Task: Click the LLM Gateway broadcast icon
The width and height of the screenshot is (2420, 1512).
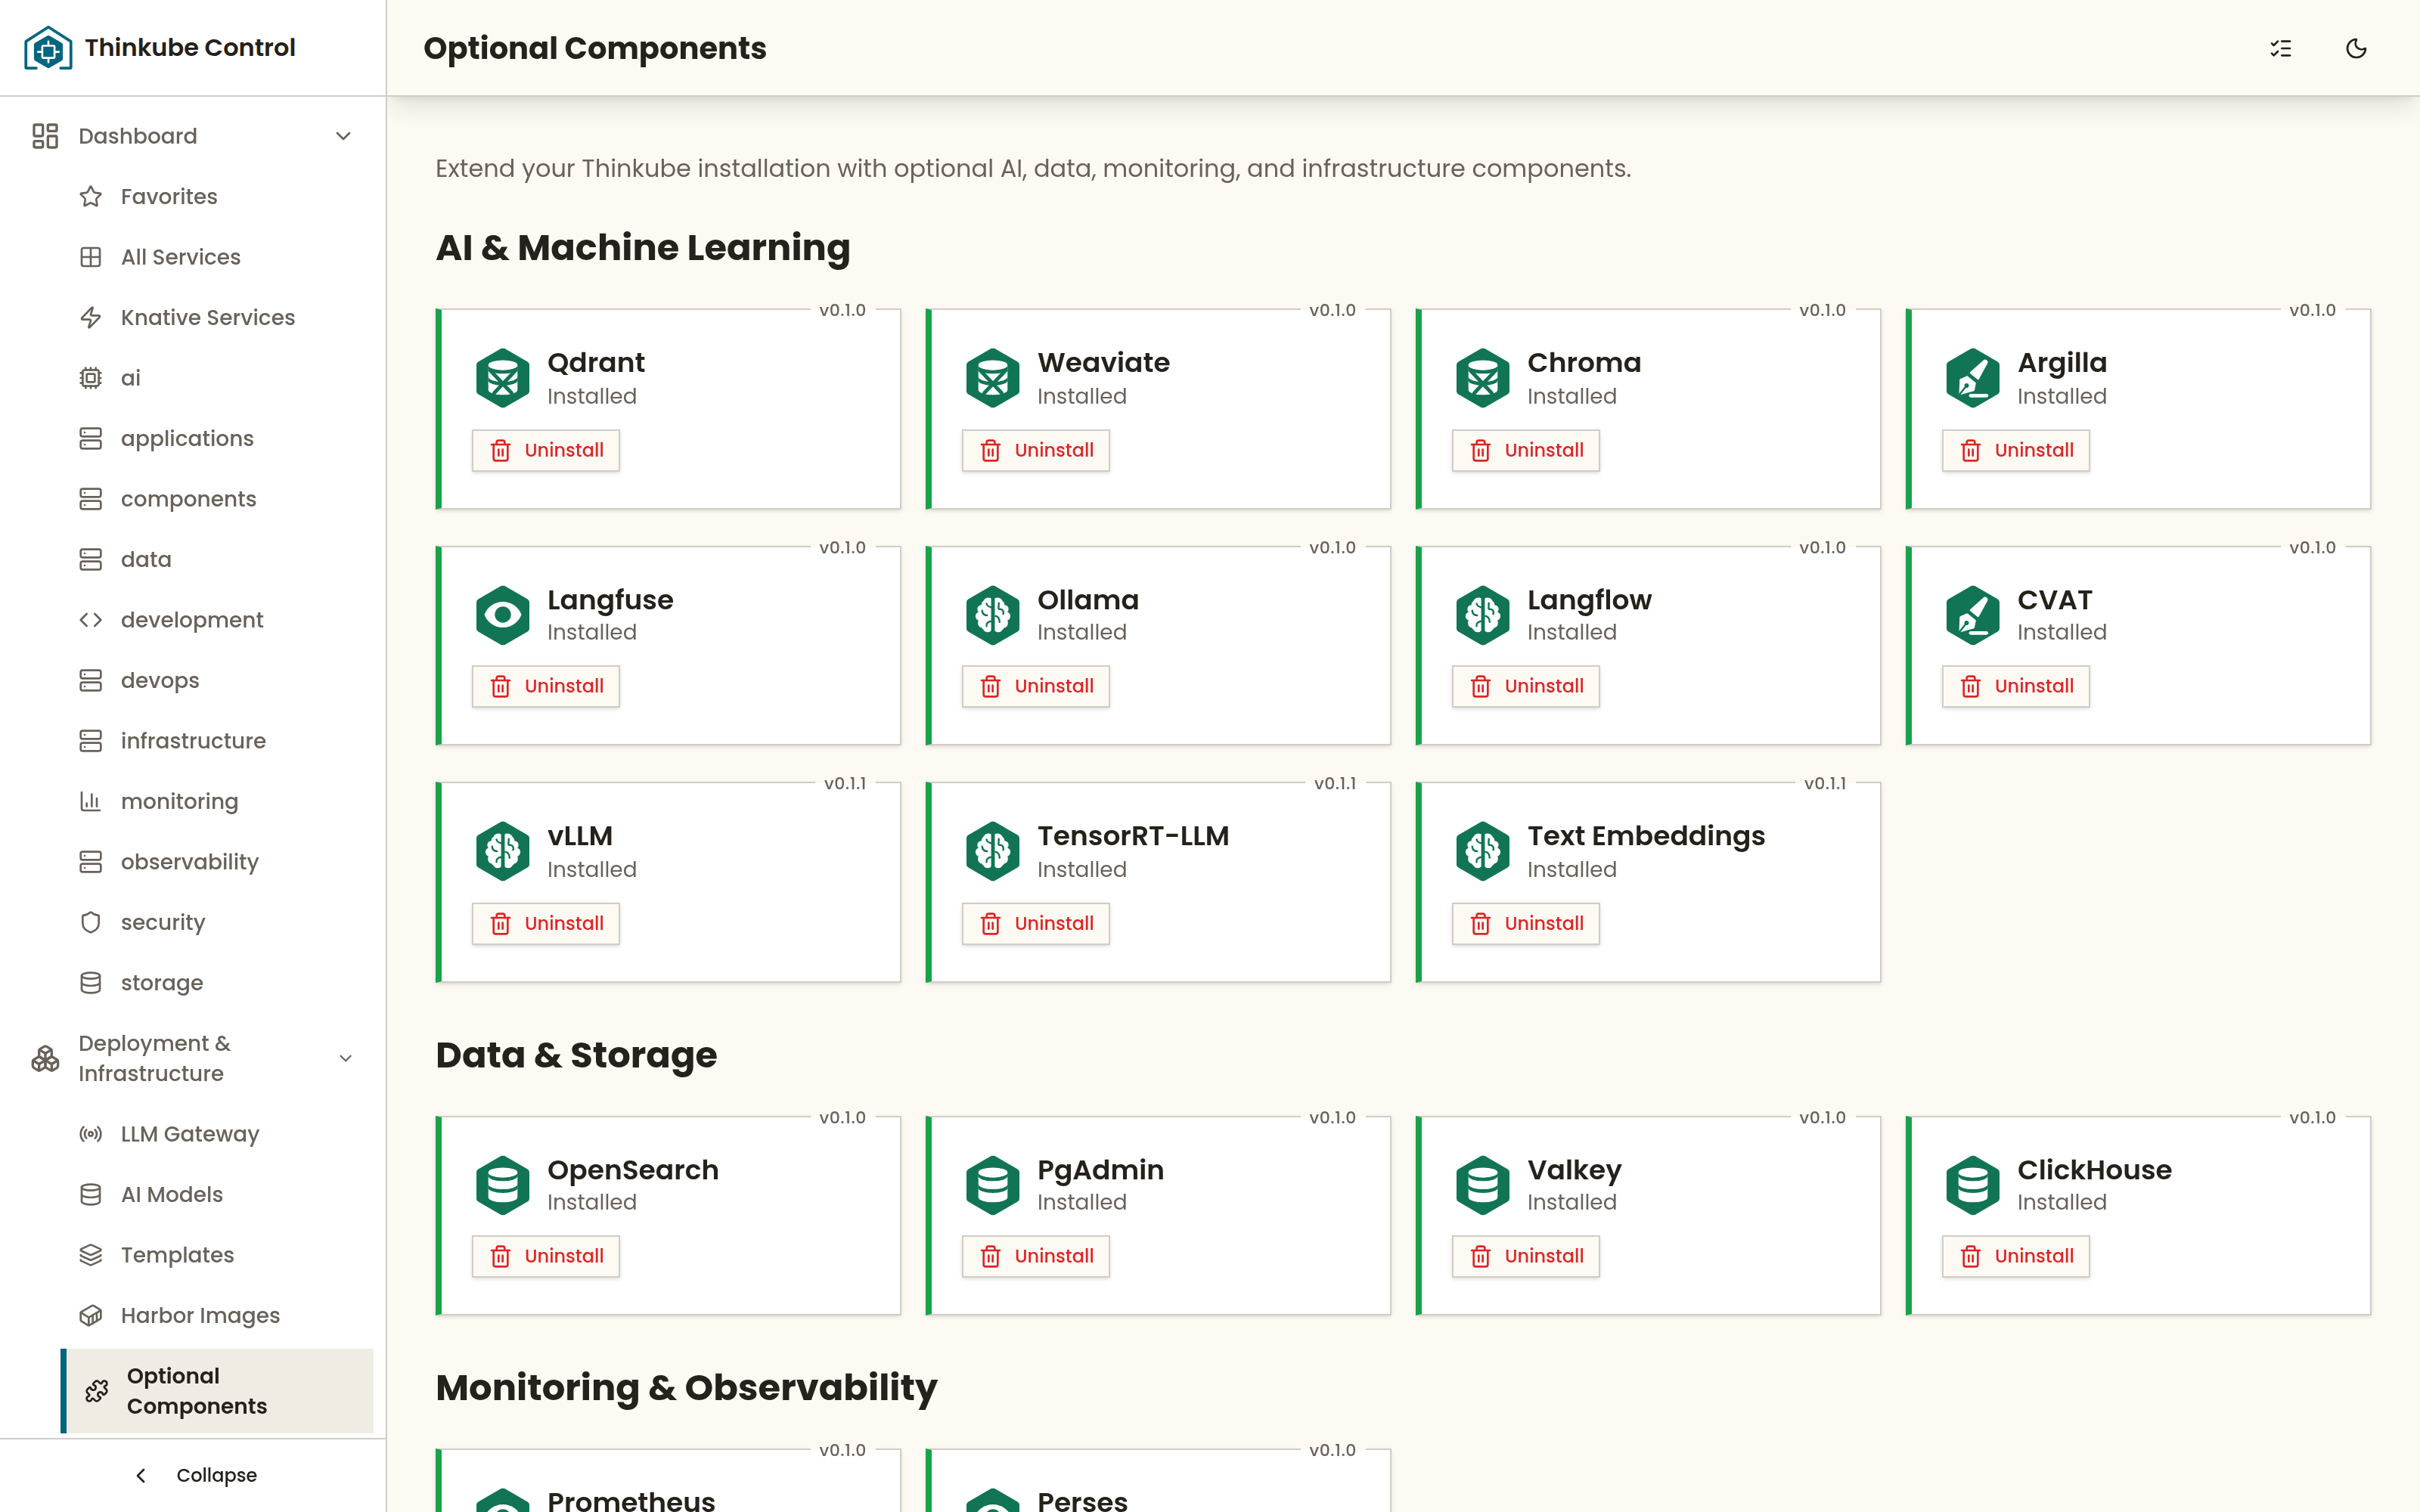Action: click(x=91, y=1134)
